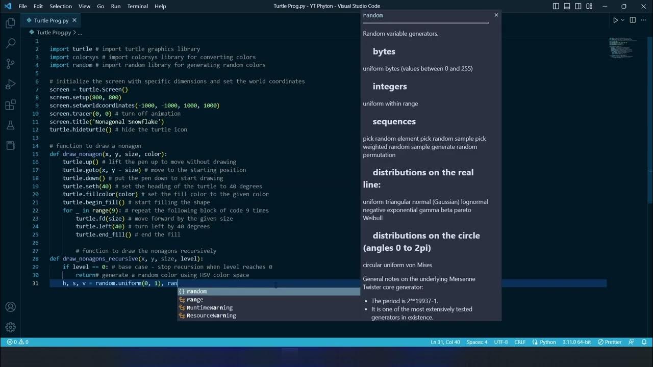Screen dimensions: 653x367
Task: Toggle the bottom panel layout
Action: point(567,6)
